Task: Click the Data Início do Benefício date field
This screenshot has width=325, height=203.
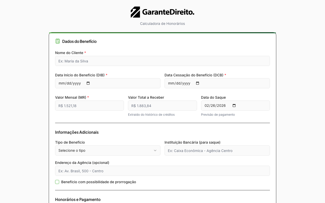Action: 108,83
